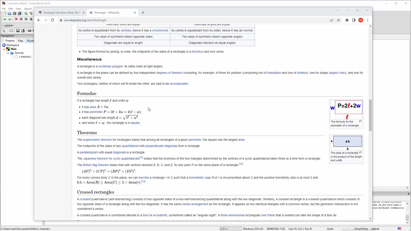This screenshot has width=411, height=231.
Task: Click the keyboard language flag in status bar
Action: coord(399,229)
